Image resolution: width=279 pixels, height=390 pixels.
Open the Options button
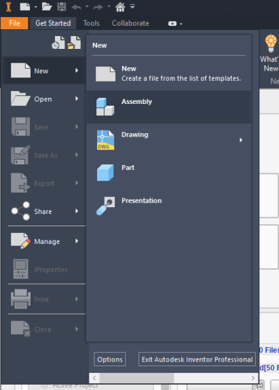[110, 359]
